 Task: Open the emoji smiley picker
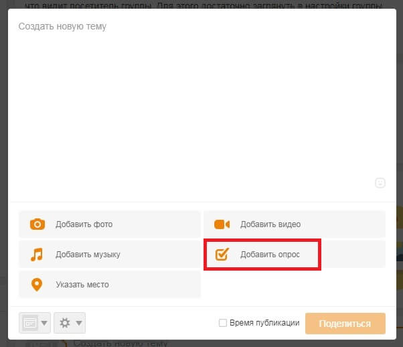click(x=380, y=183)
